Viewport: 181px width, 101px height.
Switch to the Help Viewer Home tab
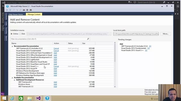[16, 14]
